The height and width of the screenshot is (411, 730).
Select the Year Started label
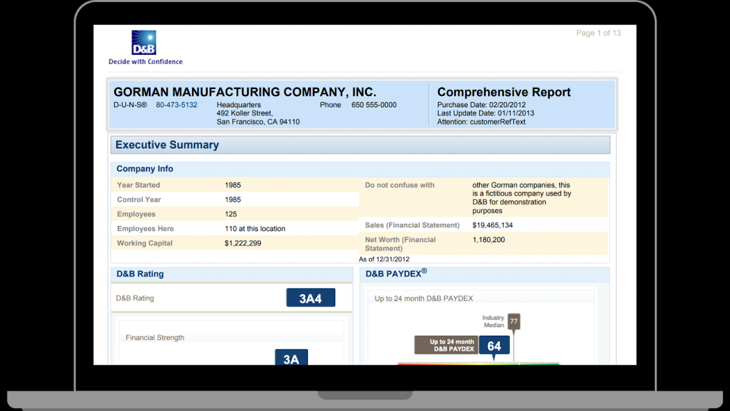click(139, 185)
